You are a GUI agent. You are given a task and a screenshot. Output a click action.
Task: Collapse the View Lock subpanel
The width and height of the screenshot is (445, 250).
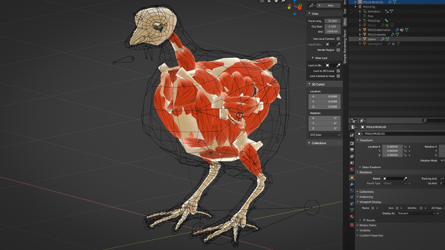coord(313,58)
